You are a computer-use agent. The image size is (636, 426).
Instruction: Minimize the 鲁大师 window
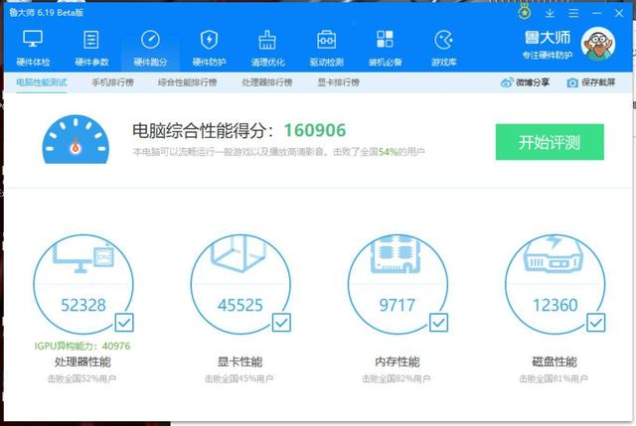596,13
